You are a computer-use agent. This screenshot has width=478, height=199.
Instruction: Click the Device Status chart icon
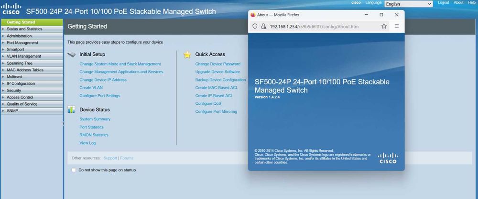point(71,109)
